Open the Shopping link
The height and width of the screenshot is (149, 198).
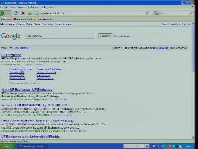pos(47,24)
